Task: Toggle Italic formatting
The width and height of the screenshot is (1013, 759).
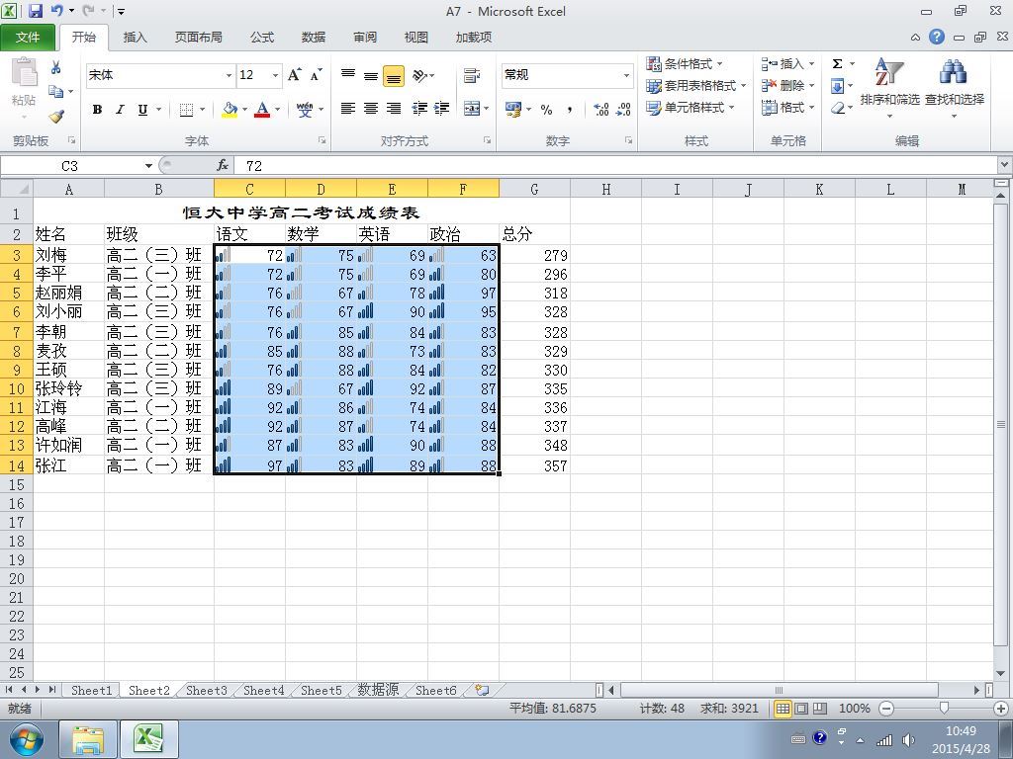Action: pos(120,109)
